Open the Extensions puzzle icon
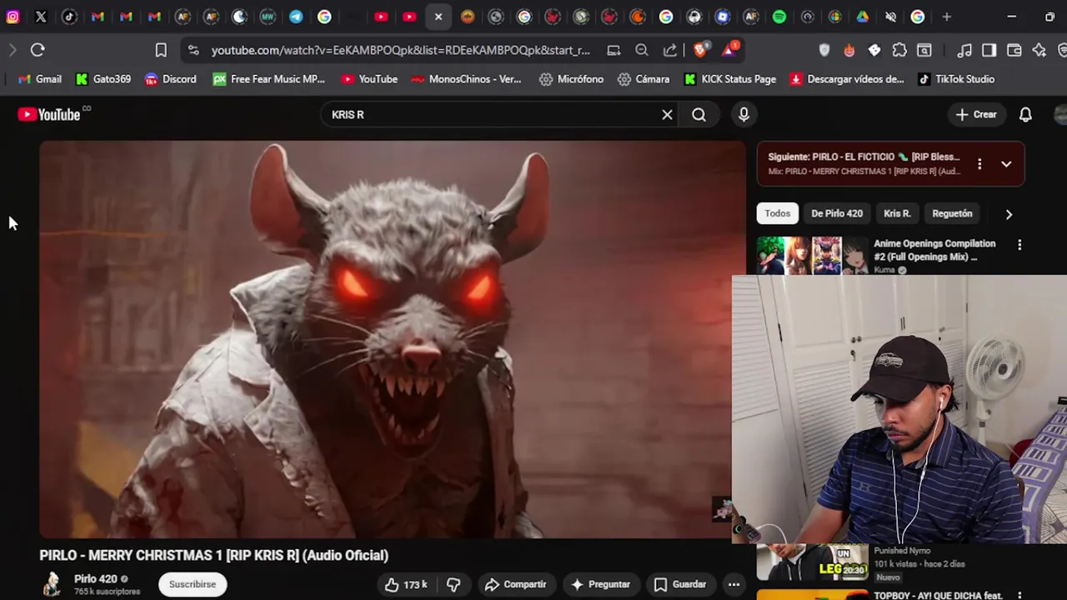 click(899, 50)
